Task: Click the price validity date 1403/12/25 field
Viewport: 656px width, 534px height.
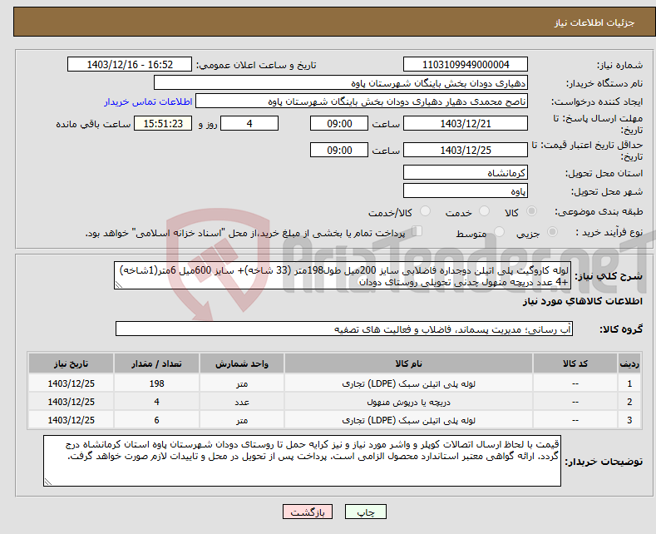Action: [466, 150]
